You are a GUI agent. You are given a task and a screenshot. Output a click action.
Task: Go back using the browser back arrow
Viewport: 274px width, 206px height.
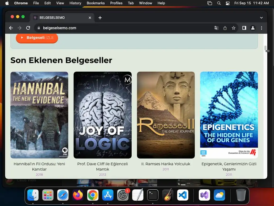tap(11, 28)
